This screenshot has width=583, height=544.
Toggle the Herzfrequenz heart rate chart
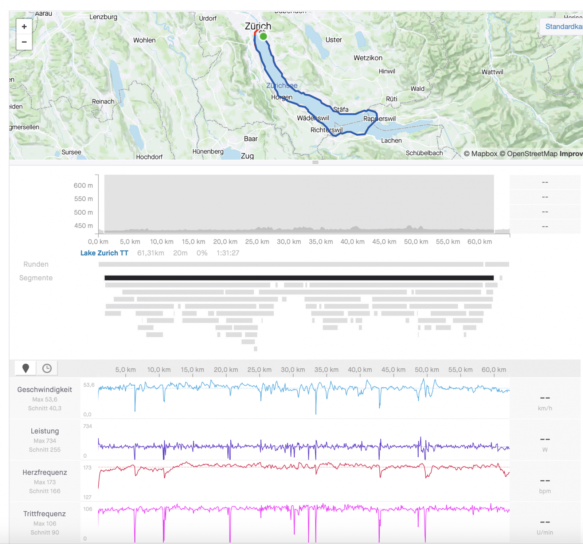pyautogui.click(x=44, y=473)
